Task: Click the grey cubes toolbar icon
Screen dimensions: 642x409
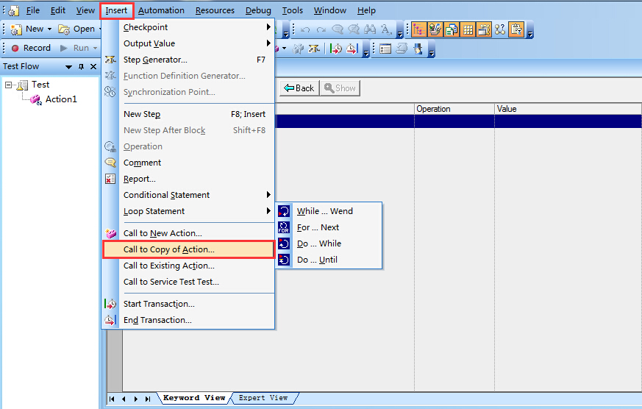Action: 298,49
